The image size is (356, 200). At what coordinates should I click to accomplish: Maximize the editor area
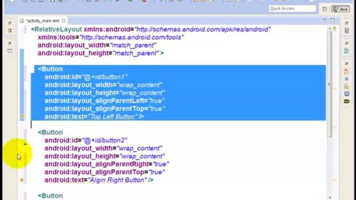point(333,20)
